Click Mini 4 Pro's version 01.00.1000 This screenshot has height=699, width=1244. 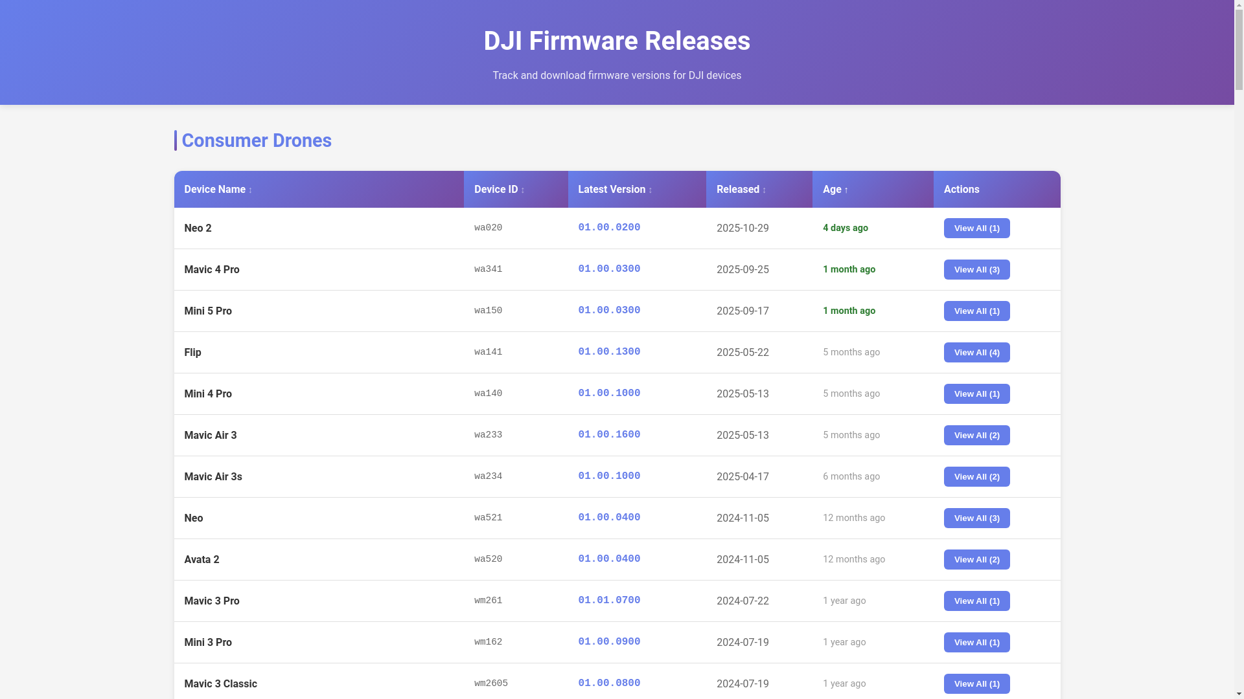click(x=609, y=394)
